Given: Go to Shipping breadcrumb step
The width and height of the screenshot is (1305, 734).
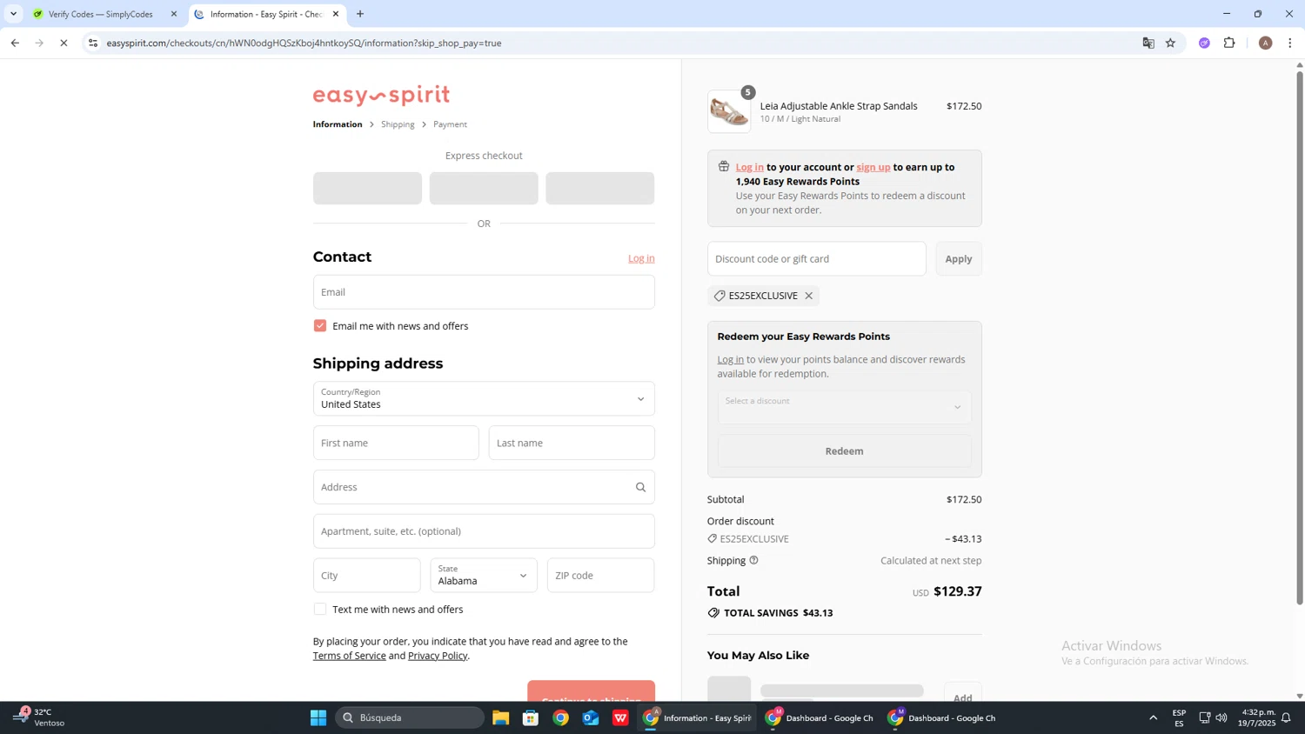Looking at the screenshot, I should pos(398,124).
